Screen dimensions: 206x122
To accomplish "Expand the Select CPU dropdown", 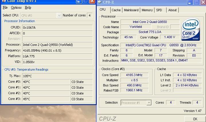I will (59, 16).
